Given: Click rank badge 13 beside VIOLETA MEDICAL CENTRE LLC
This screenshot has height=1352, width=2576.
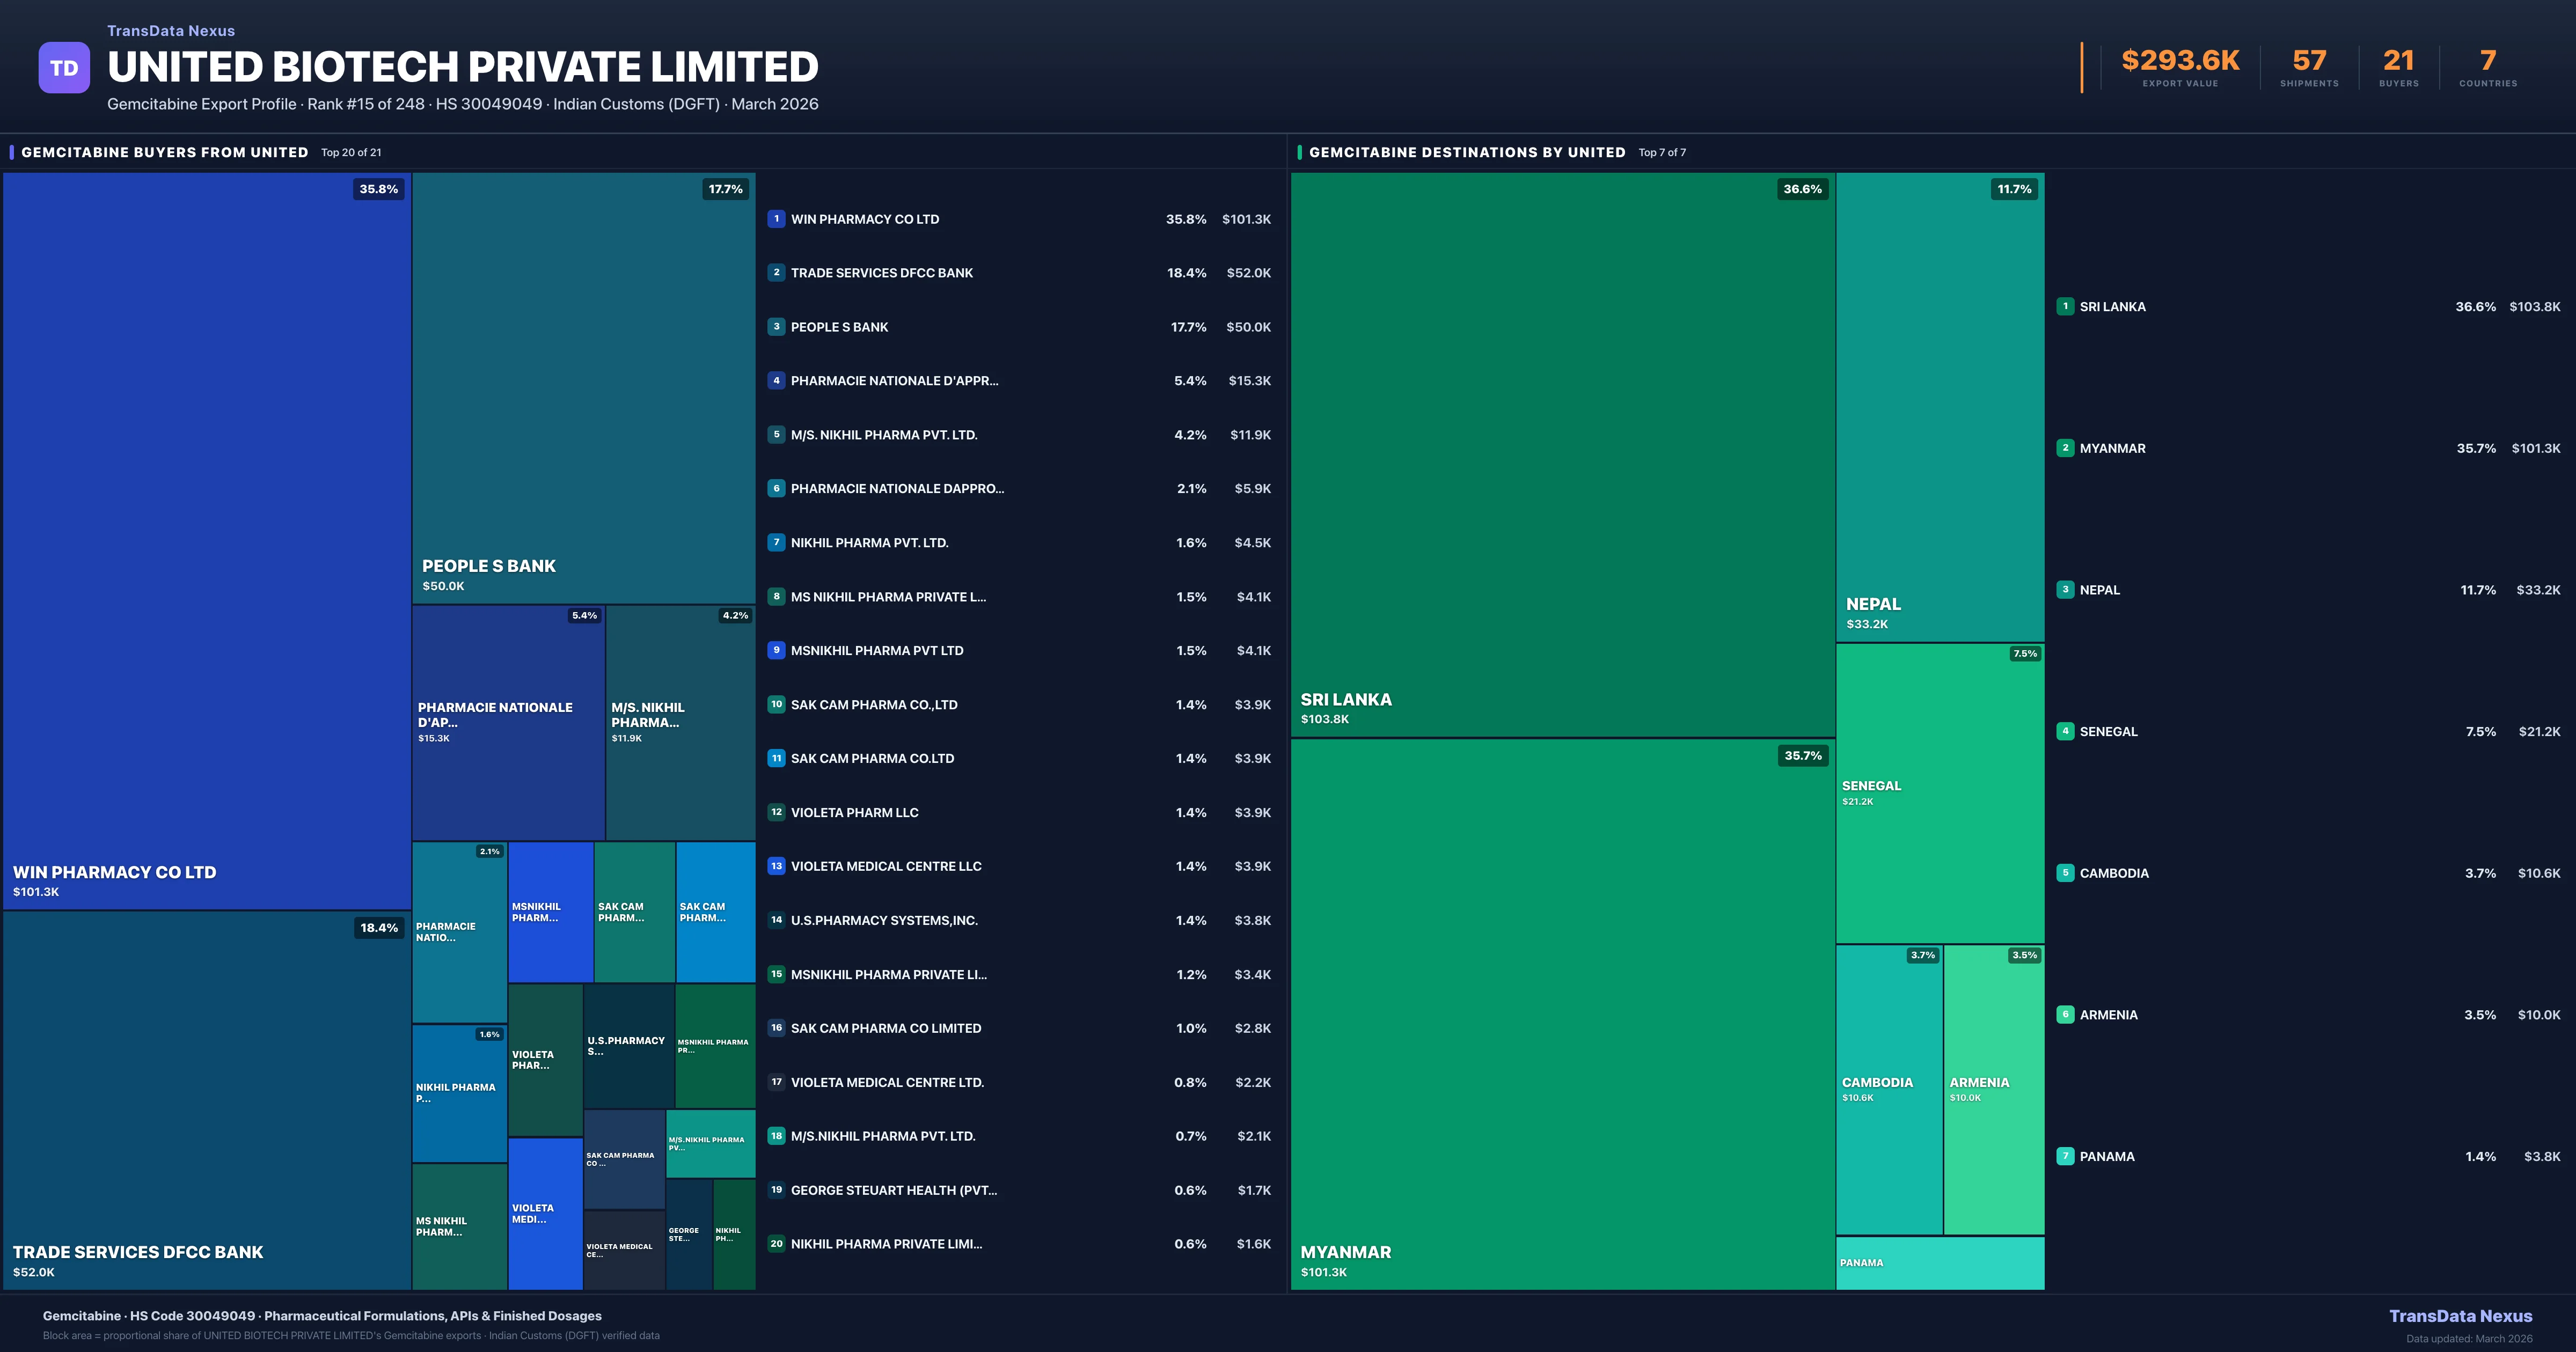Looking at the screenshot, I should tap(776, 866).
